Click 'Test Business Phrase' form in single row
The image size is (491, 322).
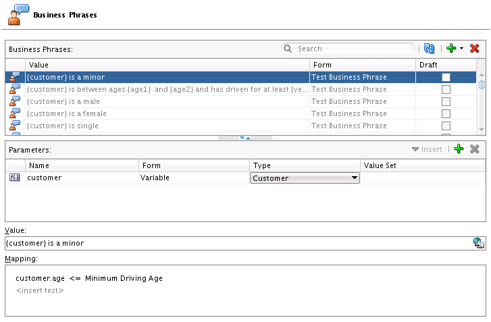[x=349, y=126]
